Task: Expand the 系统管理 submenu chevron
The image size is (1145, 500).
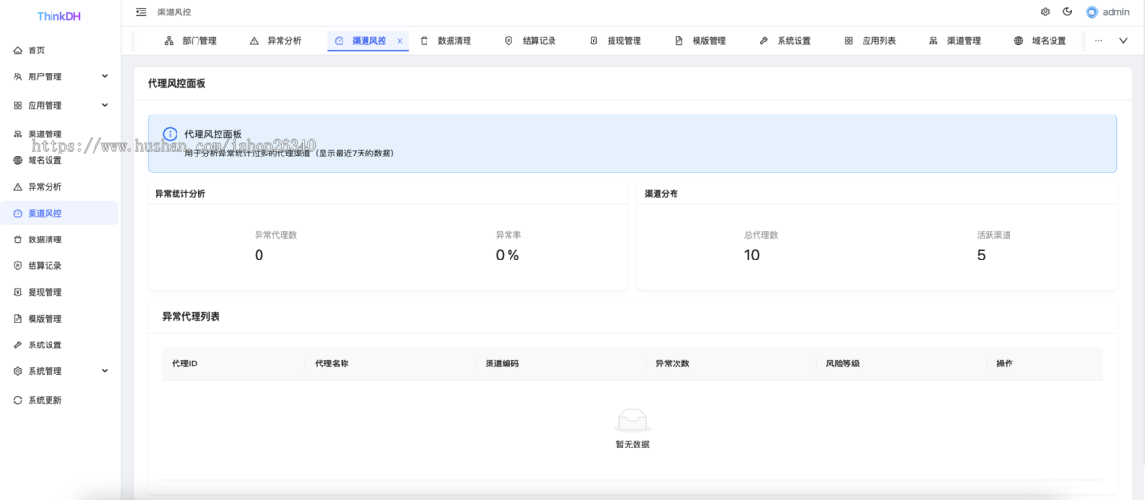Action: [105, 371]
